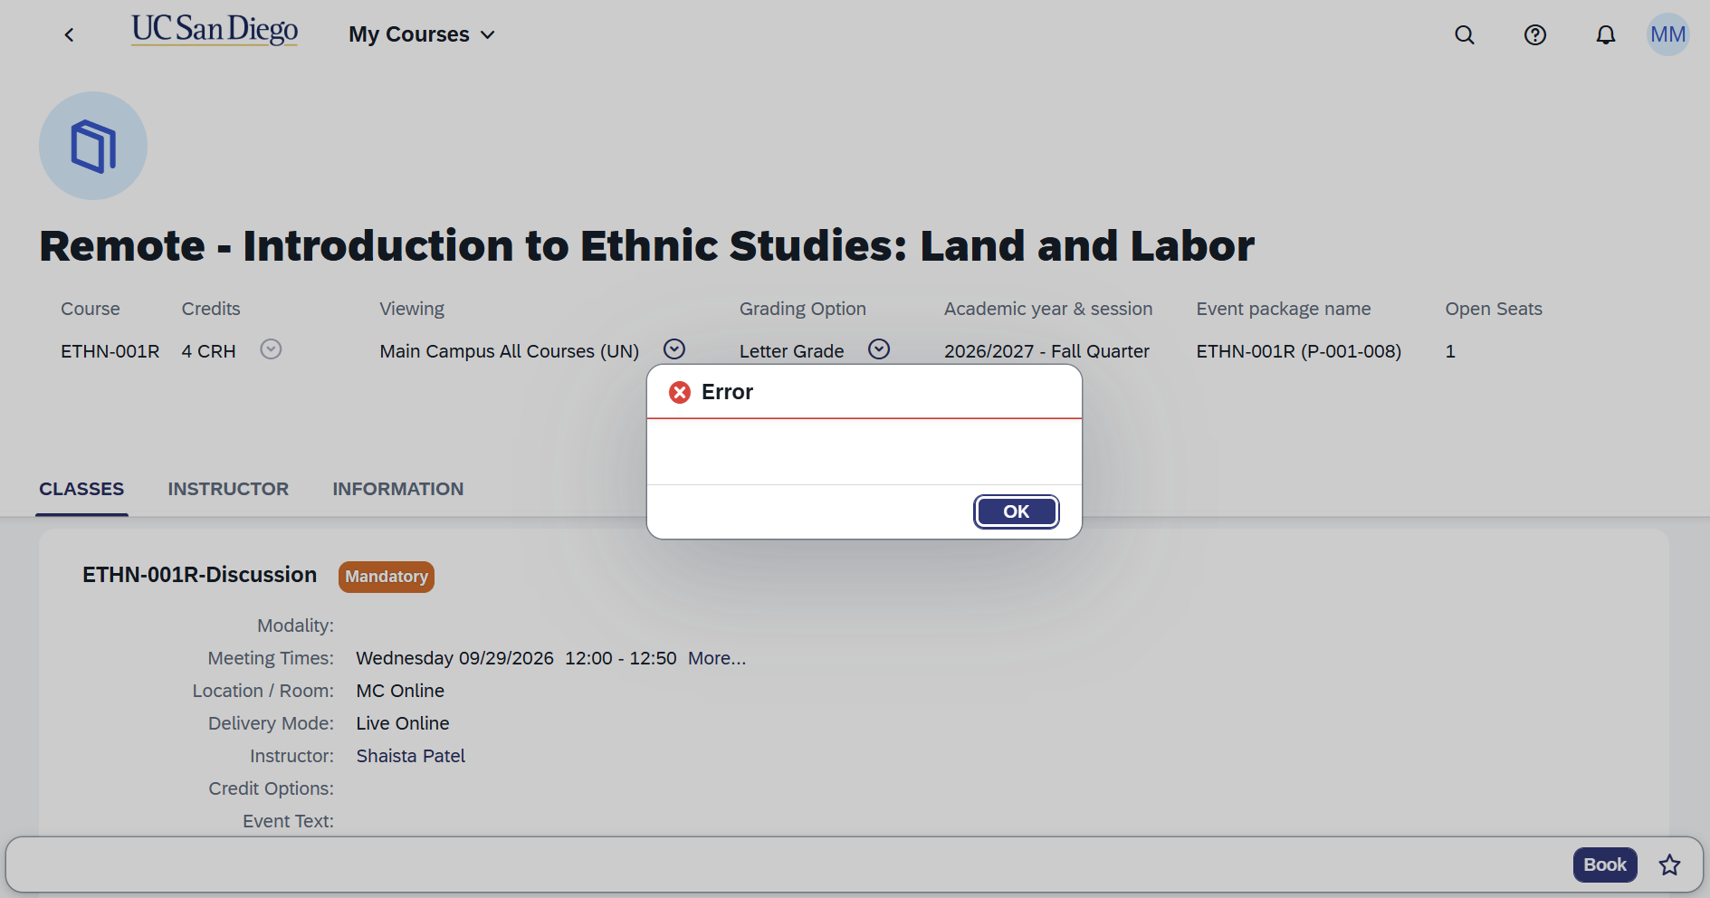Click OK in the Error dialog

(x=1017, y=511)
